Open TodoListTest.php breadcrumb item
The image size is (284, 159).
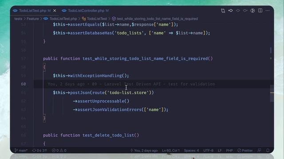point(60,19)
